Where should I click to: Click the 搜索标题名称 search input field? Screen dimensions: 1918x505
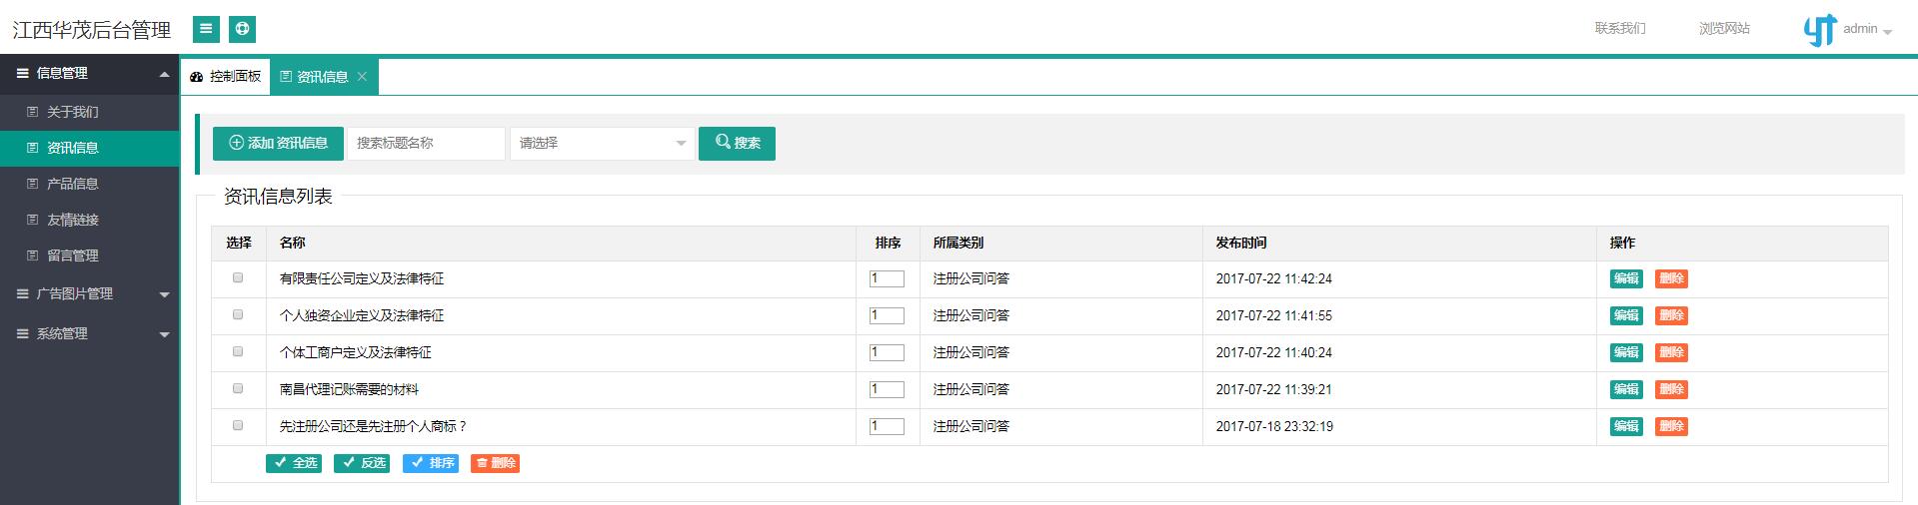(425, 143)
